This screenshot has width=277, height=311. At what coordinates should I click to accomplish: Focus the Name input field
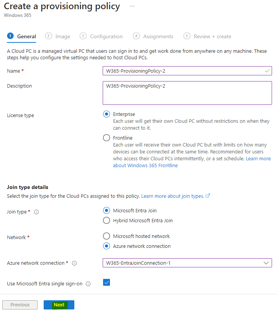(x=187, y=71)
